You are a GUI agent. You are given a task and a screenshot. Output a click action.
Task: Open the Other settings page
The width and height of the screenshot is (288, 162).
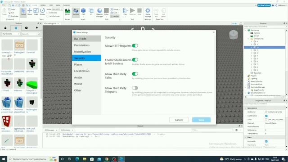pyautogui.click(x=86, y=90)
